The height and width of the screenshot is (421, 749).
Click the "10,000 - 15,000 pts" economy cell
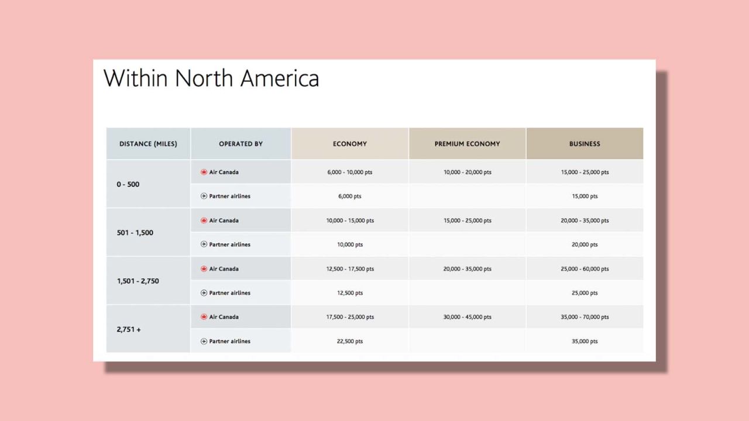[350, 220]
